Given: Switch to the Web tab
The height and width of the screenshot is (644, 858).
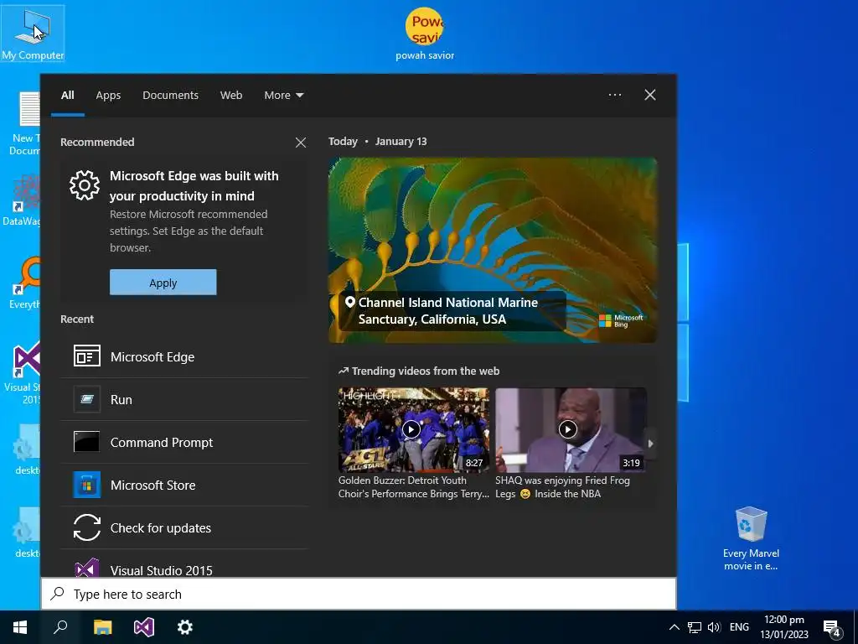Looking at the screenshot, I should [231, 96].
